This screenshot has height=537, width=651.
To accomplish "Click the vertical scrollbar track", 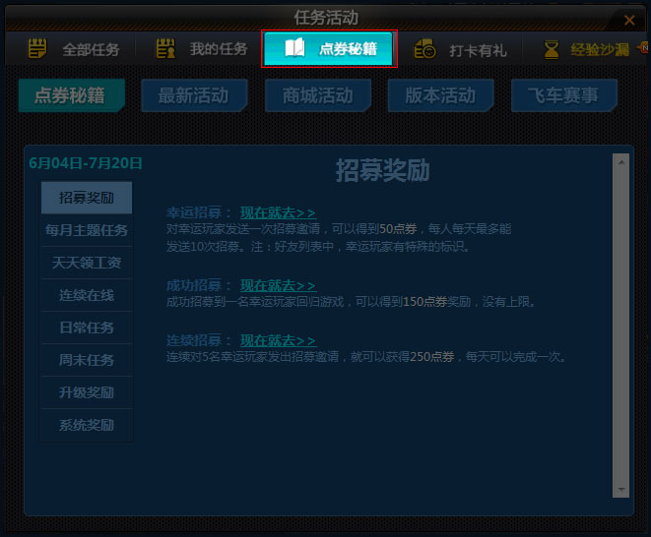I will coord(621,326).
